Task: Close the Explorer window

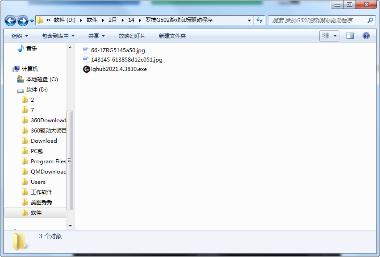Action: point(366,5)
